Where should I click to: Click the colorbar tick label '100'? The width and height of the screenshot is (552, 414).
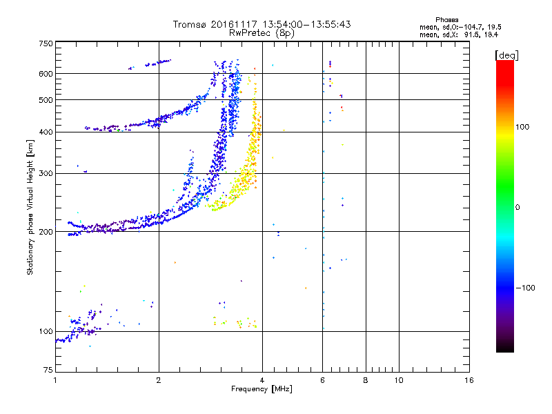click(522, 127)
